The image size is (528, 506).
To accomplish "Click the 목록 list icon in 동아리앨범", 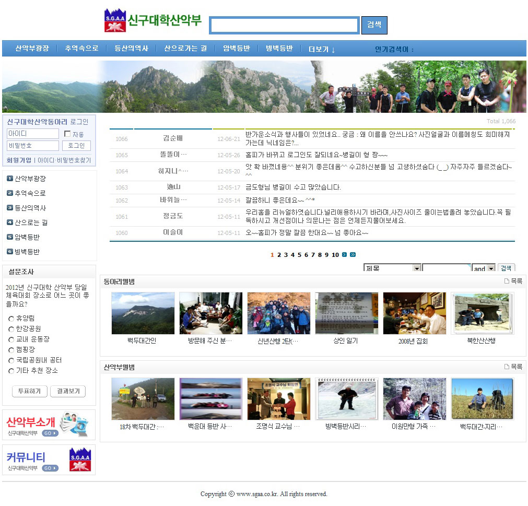I will tap(507, 281).
